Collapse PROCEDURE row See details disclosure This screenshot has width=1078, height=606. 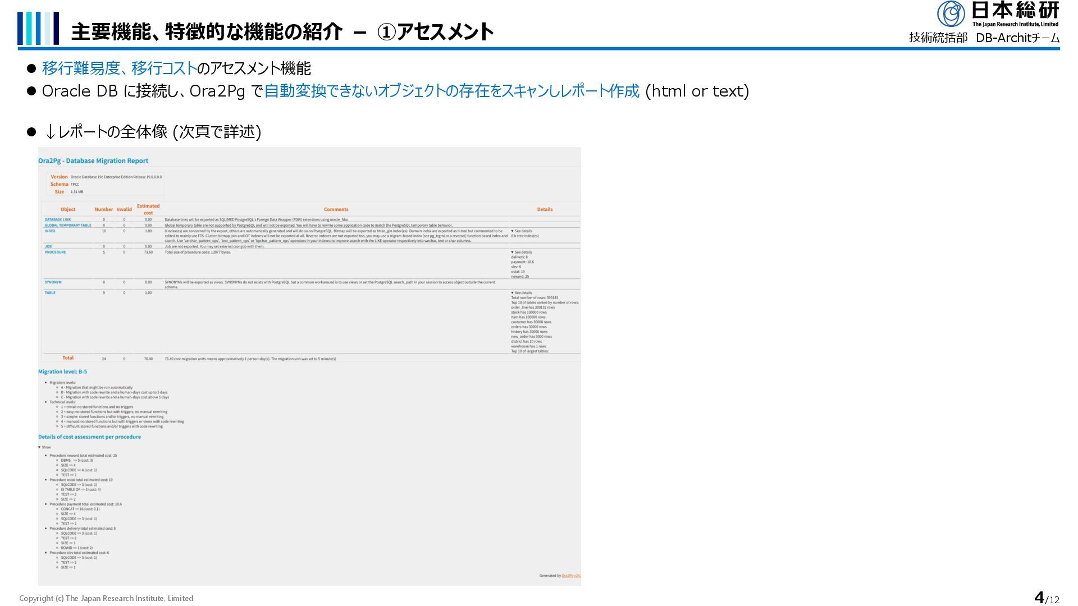pos(521,252)
